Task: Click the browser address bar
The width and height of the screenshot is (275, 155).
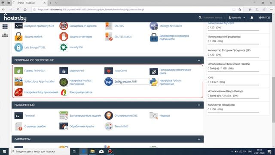Action: (134, 9)
